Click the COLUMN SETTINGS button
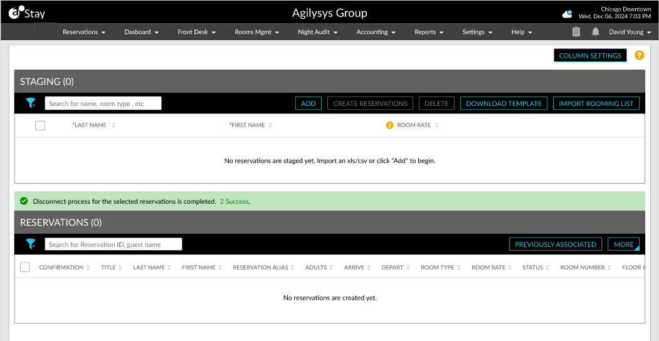659x341 pixels. pyautogui.click(x=590, y=55)
